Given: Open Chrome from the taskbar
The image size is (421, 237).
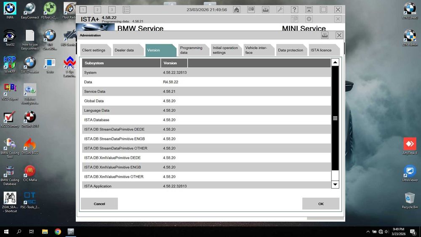Looking at the screenshot, I should pos(58,232).
